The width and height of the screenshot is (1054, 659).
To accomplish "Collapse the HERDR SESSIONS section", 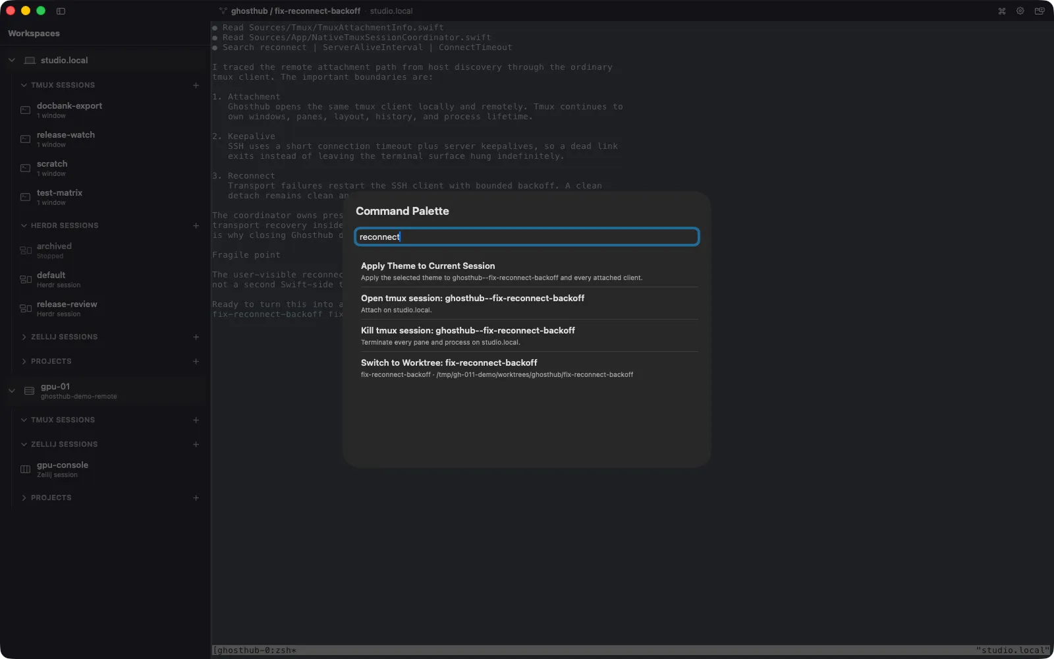I will tap(24, 225).
